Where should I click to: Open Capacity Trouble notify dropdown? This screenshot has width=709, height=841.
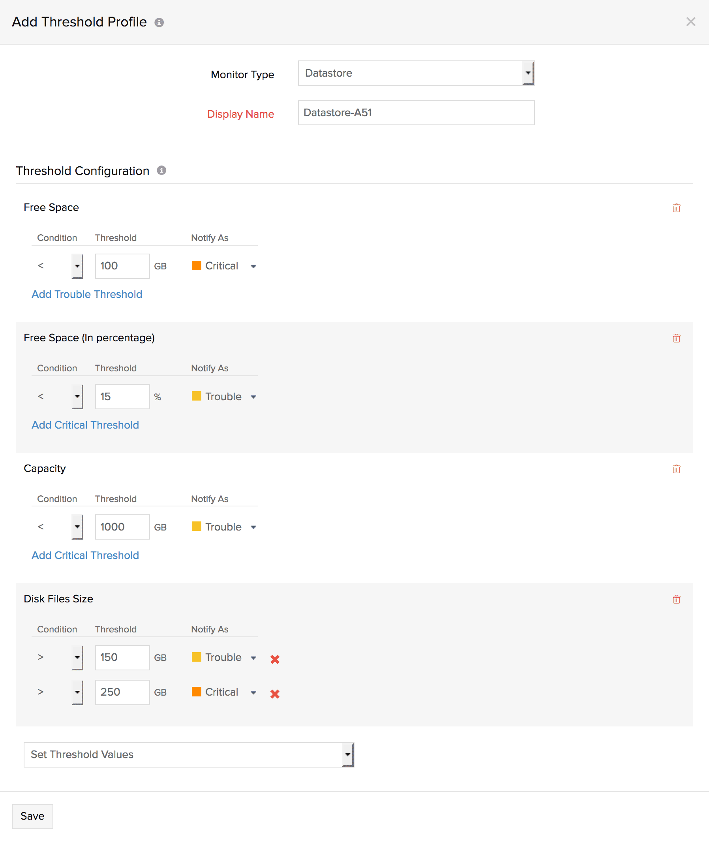click(253, 527)
